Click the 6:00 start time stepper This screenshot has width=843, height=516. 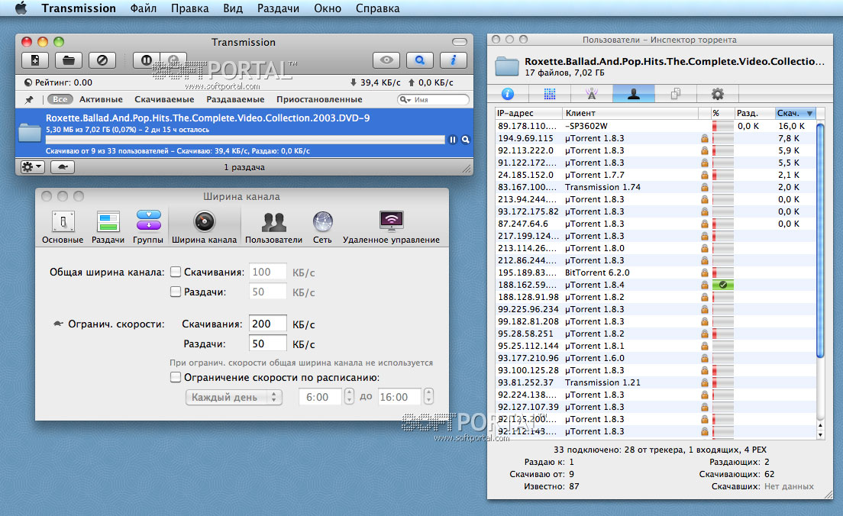[x=350, y=397]
